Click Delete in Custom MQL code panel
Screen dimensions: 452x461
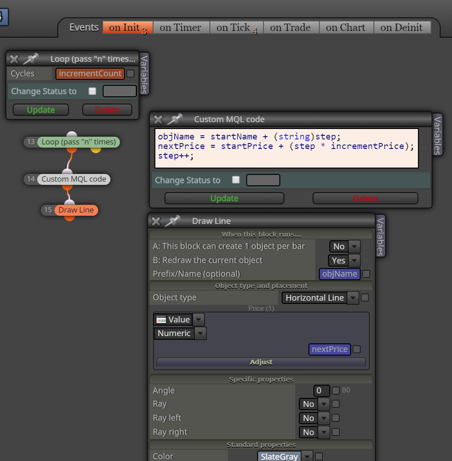click(365, 198)
